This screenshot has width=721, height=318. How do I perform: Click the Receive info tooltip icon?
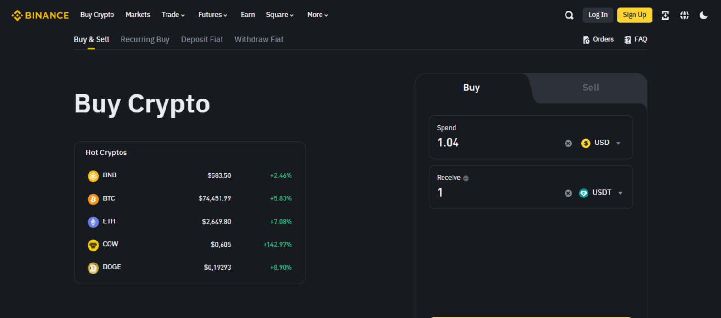tap(465, 177)
